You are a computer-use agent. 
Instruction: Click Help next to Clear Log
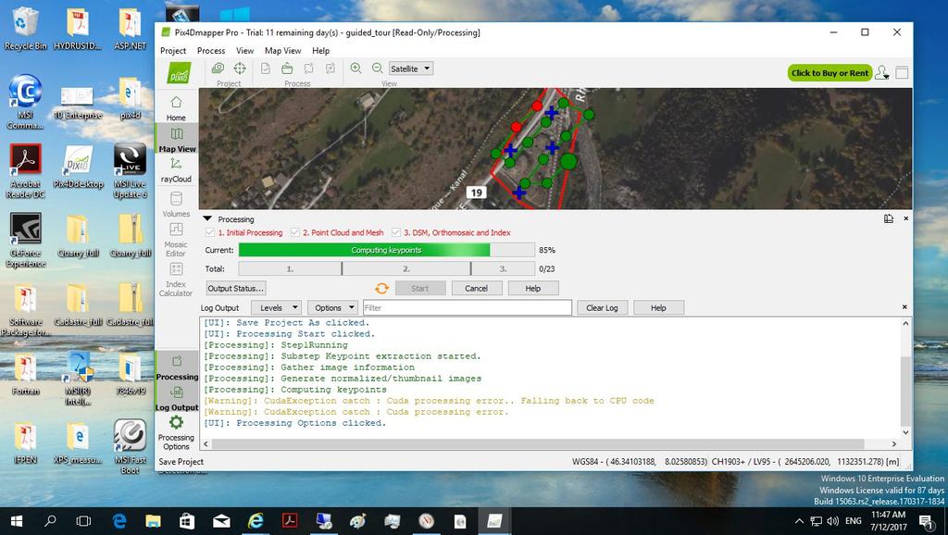[658, 307]
